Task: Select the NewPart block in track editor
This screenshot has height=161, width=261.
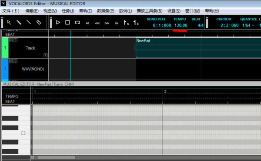Action: pyautogui.click(x=198, y=48)
